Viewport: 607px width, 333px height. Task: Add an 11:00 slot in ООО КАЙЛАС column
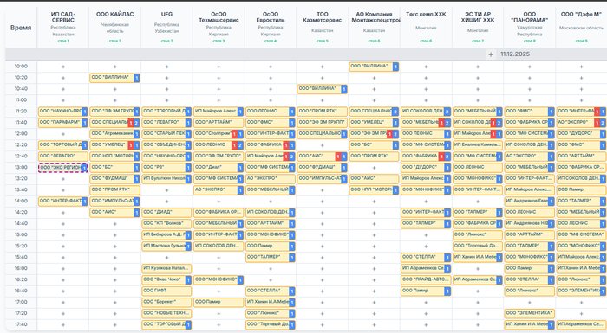coord(115,100)
